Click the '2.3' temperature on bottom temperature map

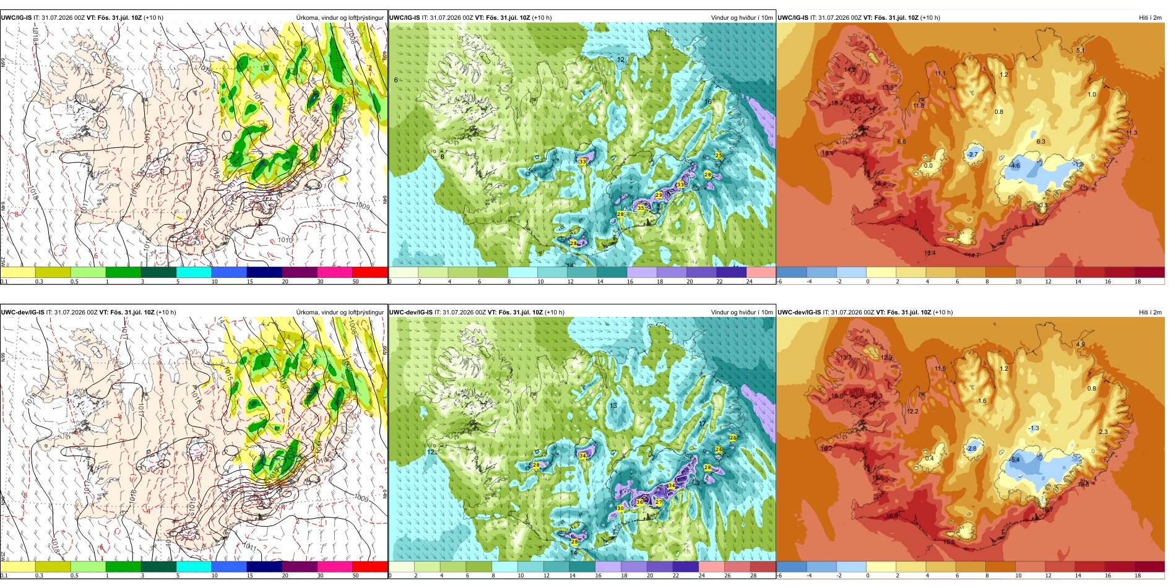(x=1104, y=432)
